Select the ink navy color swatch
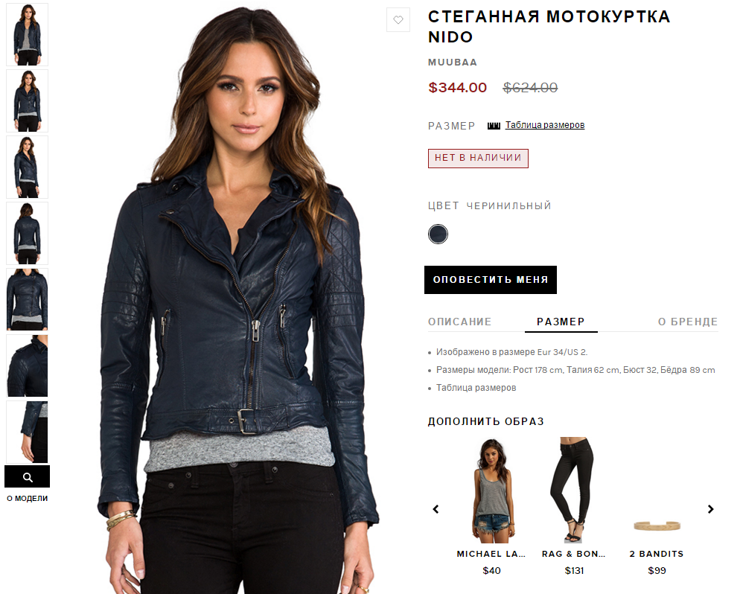 coord(438,234)
